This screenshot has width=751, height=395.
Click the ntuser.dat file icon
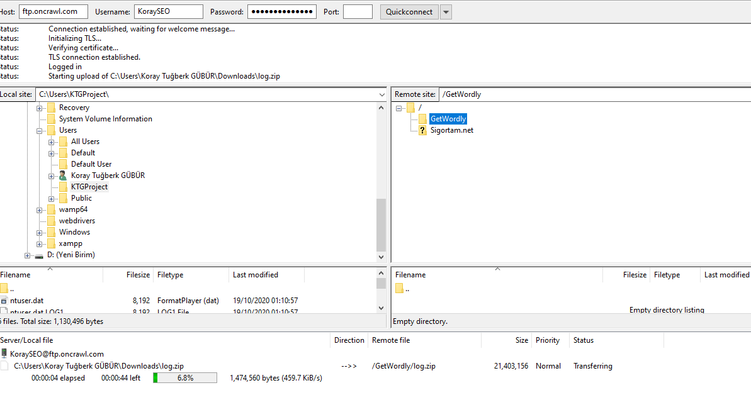[4, 301]
